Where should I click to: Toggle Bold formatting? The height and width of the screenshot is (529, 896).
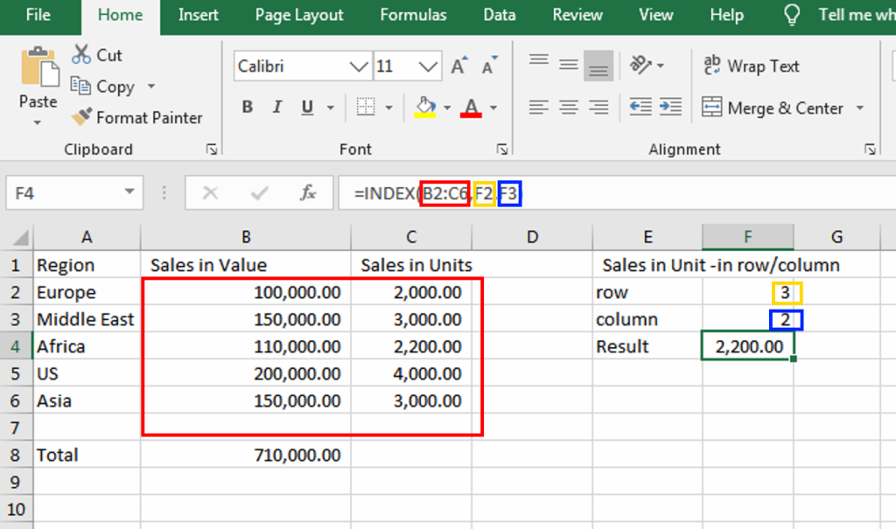pos(248,108)
